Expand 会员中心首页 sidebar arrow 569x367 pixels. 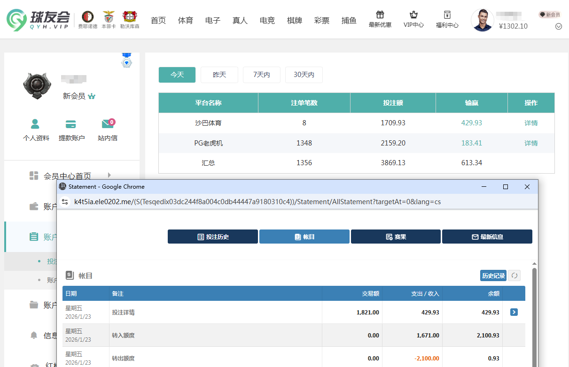pos(109,175)
